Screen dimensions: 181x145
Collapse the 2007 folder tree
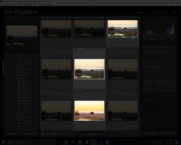pyautogui.click(x=14, y=55)
